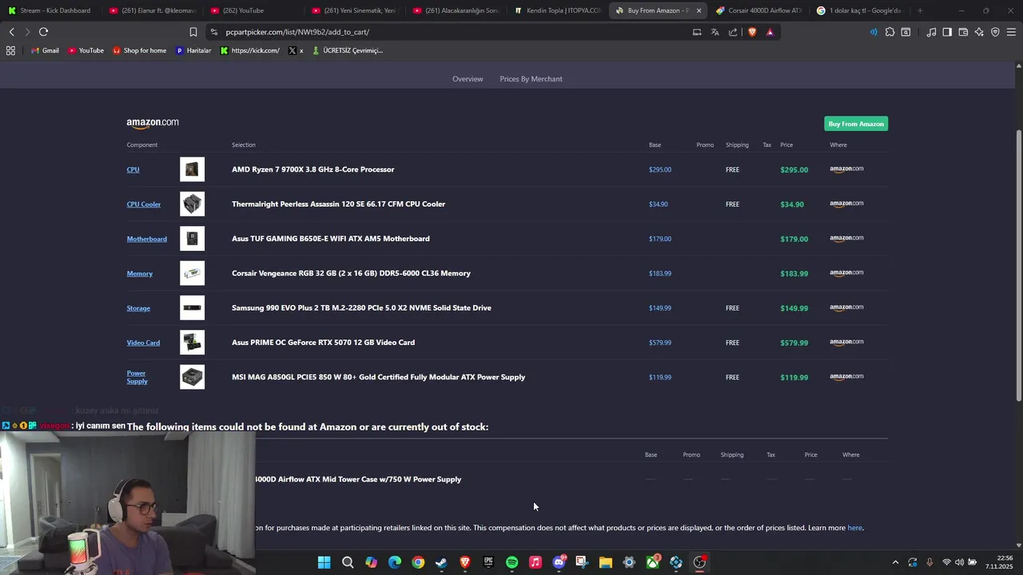The height and width of the screenshot is (575, 1023).
Task: Follow the 'here' learn more link
Action: click(855, 528)
